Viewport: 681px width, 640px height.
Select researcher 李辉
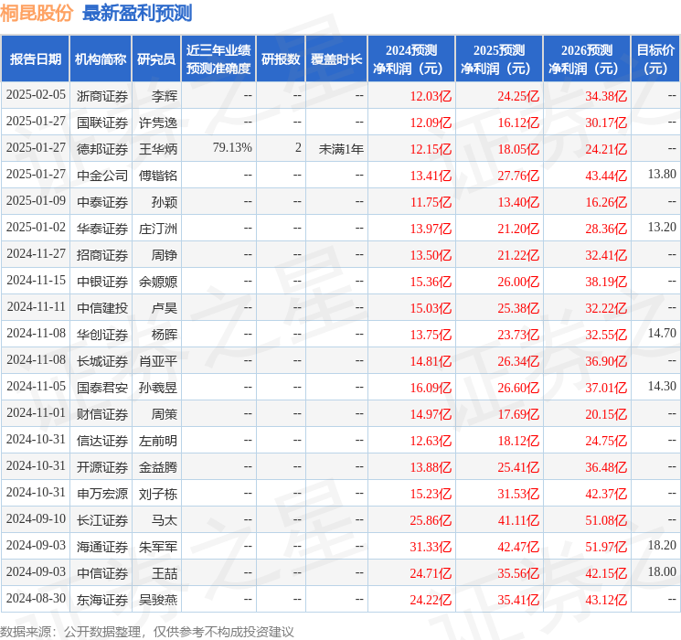pyautogui.click(x=165, y=96)
